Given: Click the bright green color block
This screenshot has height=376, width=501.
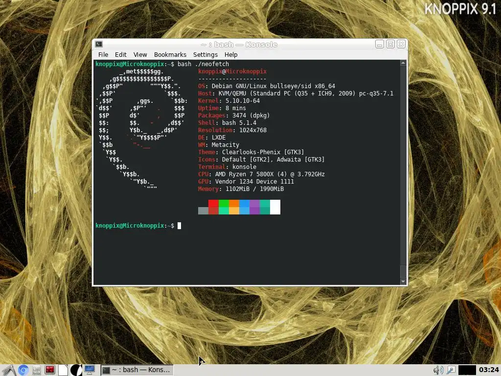Looking at the screenshot, I should [x=224, y=203].
